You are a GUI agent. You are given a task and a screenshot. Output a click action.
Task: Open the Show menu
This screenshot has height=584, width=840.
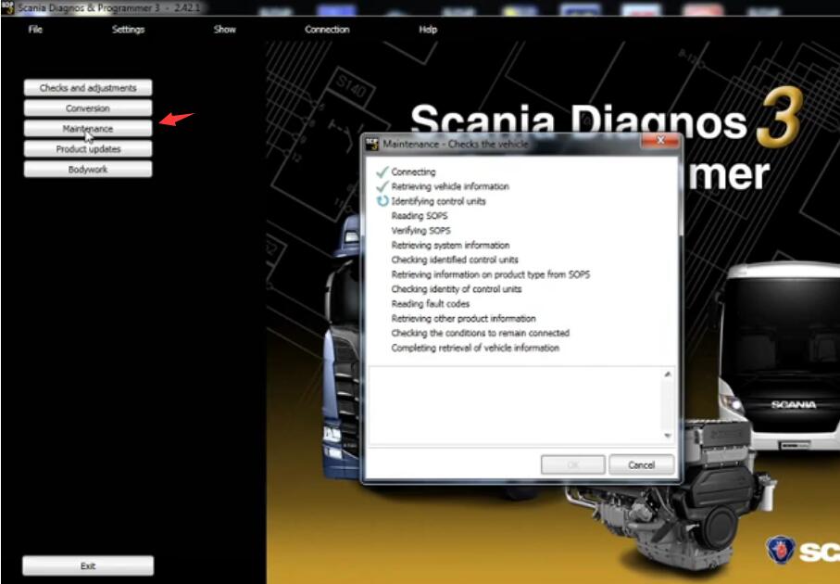(224, 30)
